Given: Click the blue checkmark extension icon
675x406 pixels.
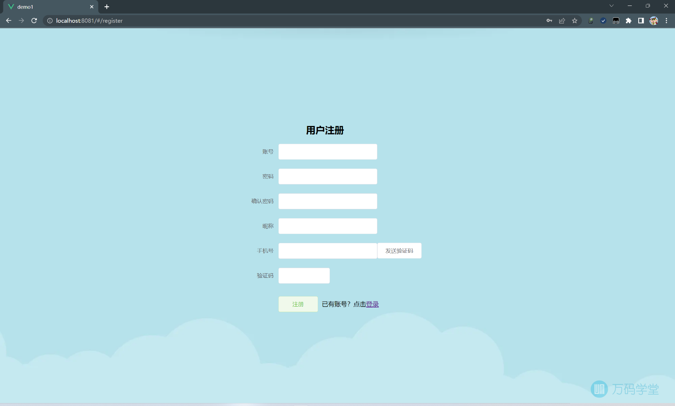Looking at the screenshot, I should tap(603, 21).
